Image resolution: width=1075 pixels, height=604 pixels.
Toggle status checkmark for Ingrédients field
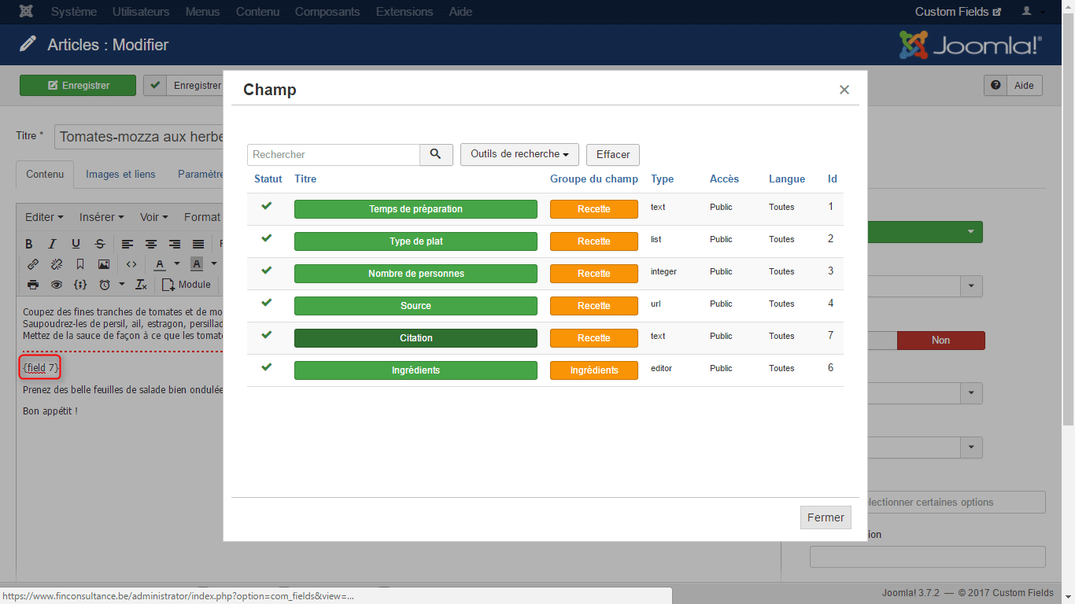point(267,367)
